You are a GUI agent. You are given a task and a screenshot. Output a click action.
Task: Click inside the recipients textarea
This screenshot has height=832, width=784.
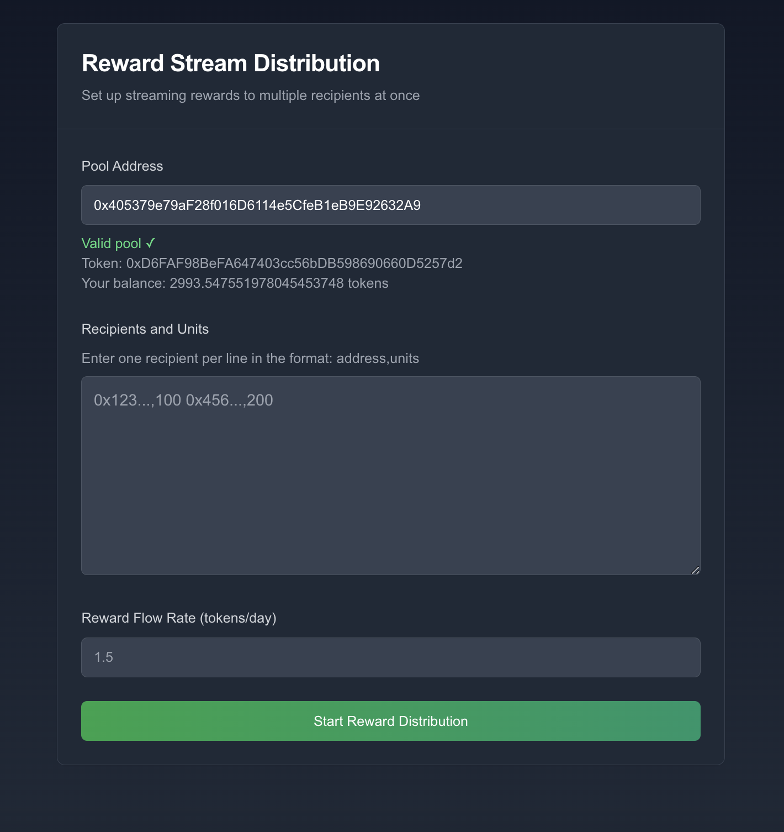tap(390, 475)
